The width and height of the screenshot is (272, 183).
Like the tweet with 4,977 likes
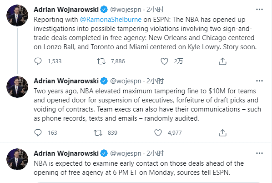(158, 133)
